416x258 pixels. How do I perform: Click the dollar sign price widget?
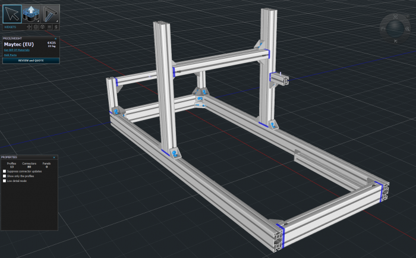pos(56,27)
